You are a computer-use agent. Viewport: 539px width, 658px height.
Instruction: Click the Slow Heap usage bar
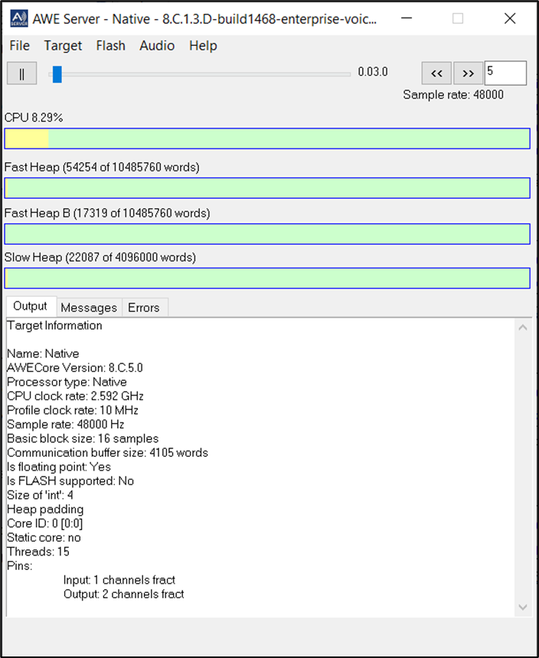point(267,279)
